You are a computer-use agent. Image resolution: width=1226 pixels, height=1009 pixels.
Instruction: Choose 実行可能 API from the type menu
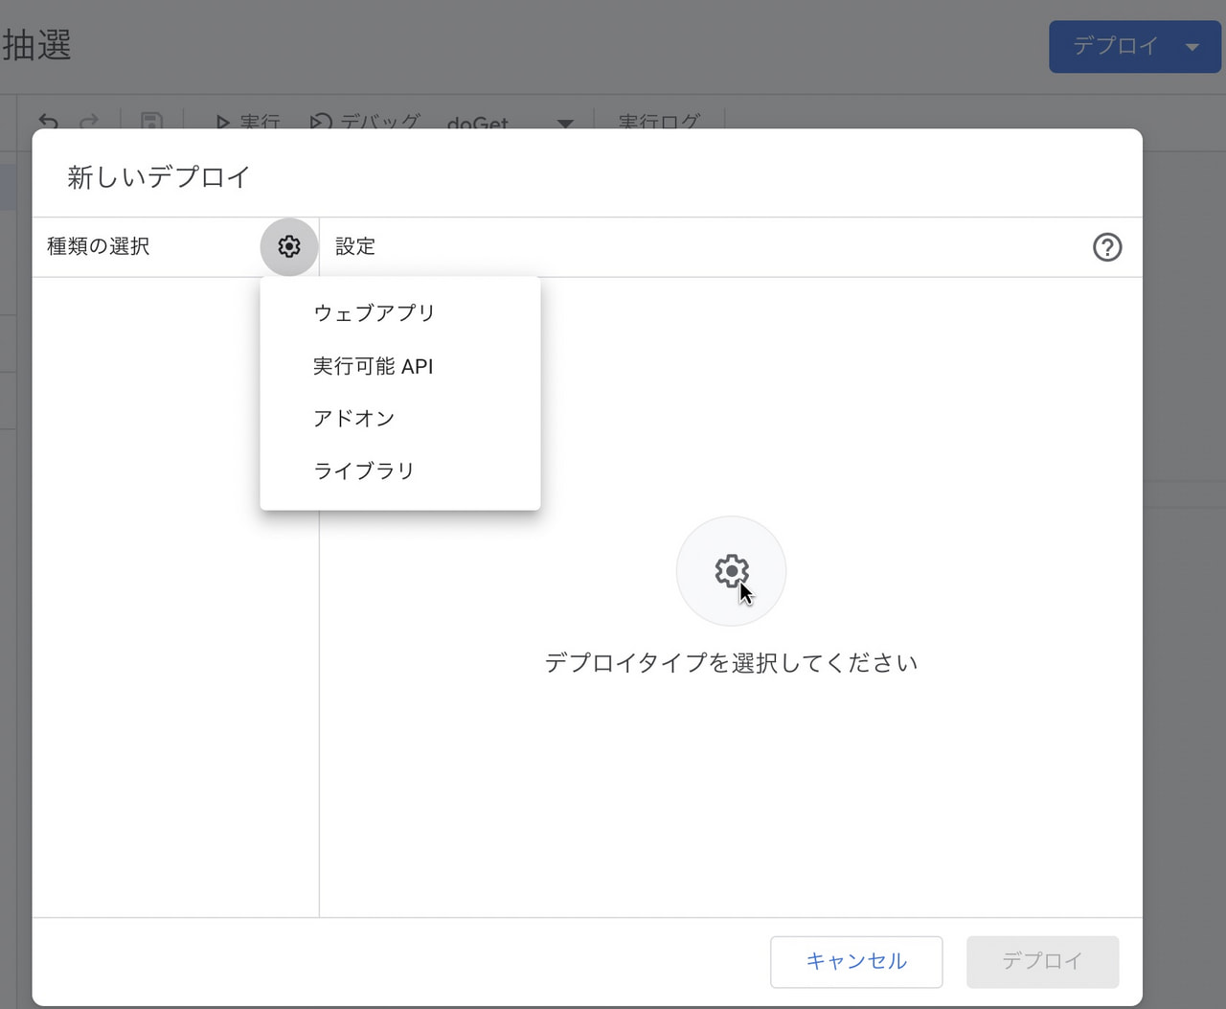coord(373,366)
